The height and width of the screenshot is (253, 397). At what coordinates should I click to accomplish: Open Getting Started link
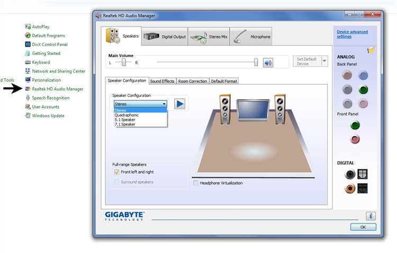[46, 53]
